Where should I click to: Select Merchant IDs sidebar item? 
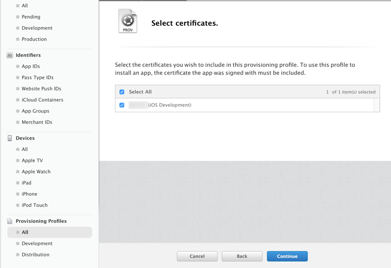click(37, 122)
